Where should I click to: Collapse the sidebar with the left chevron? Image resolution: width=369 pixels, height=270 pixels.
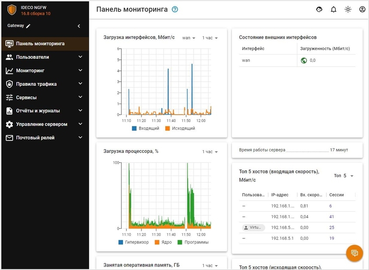coord(79,26)
